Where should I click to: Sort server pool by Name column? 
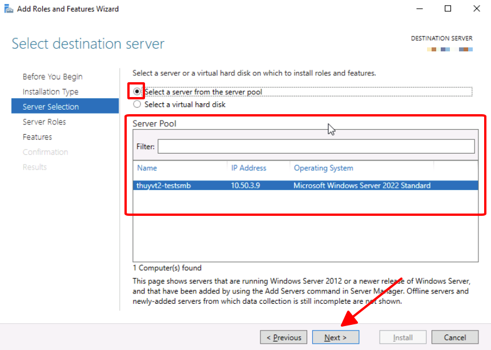tap(147, 168)
